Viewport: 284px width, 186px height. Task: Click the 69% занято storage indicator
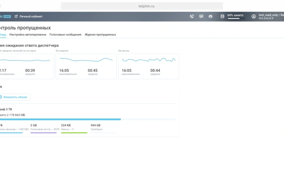(x=236, y=16)
